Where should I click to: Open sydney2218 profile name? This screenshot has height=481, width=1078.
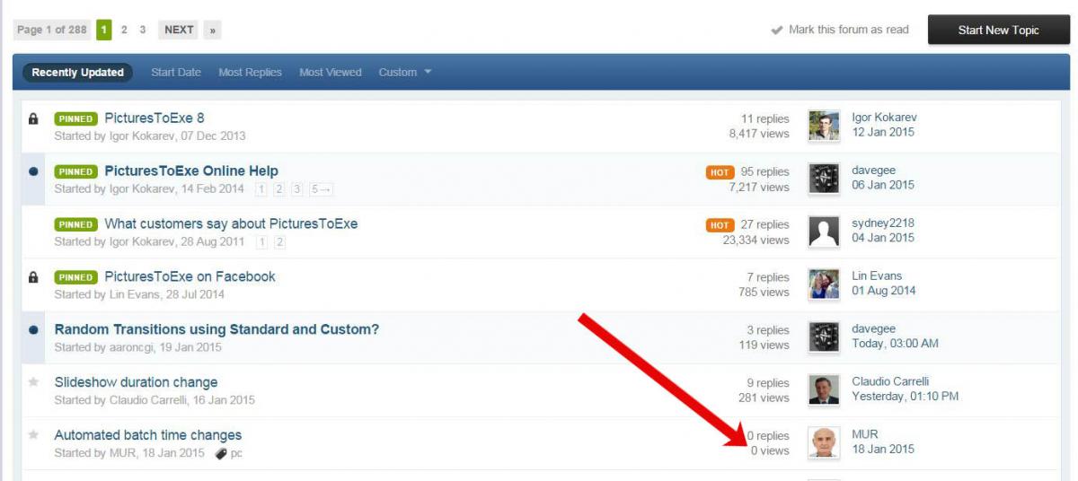tap(883, 223)
